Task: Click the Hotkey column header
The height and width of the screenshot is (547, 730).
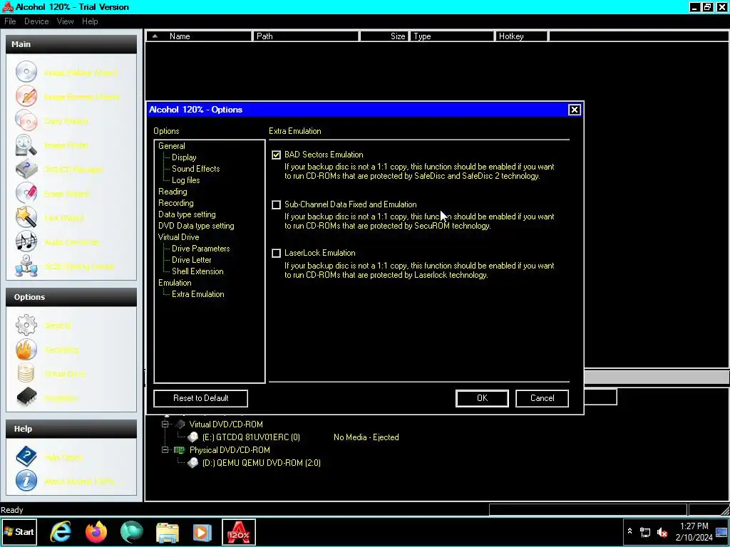Action: 521,36
